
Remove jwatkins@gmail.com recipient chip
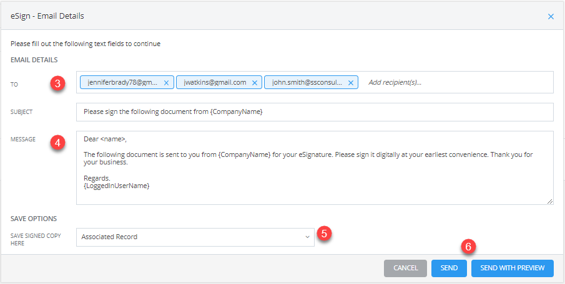tap(254, 83)
